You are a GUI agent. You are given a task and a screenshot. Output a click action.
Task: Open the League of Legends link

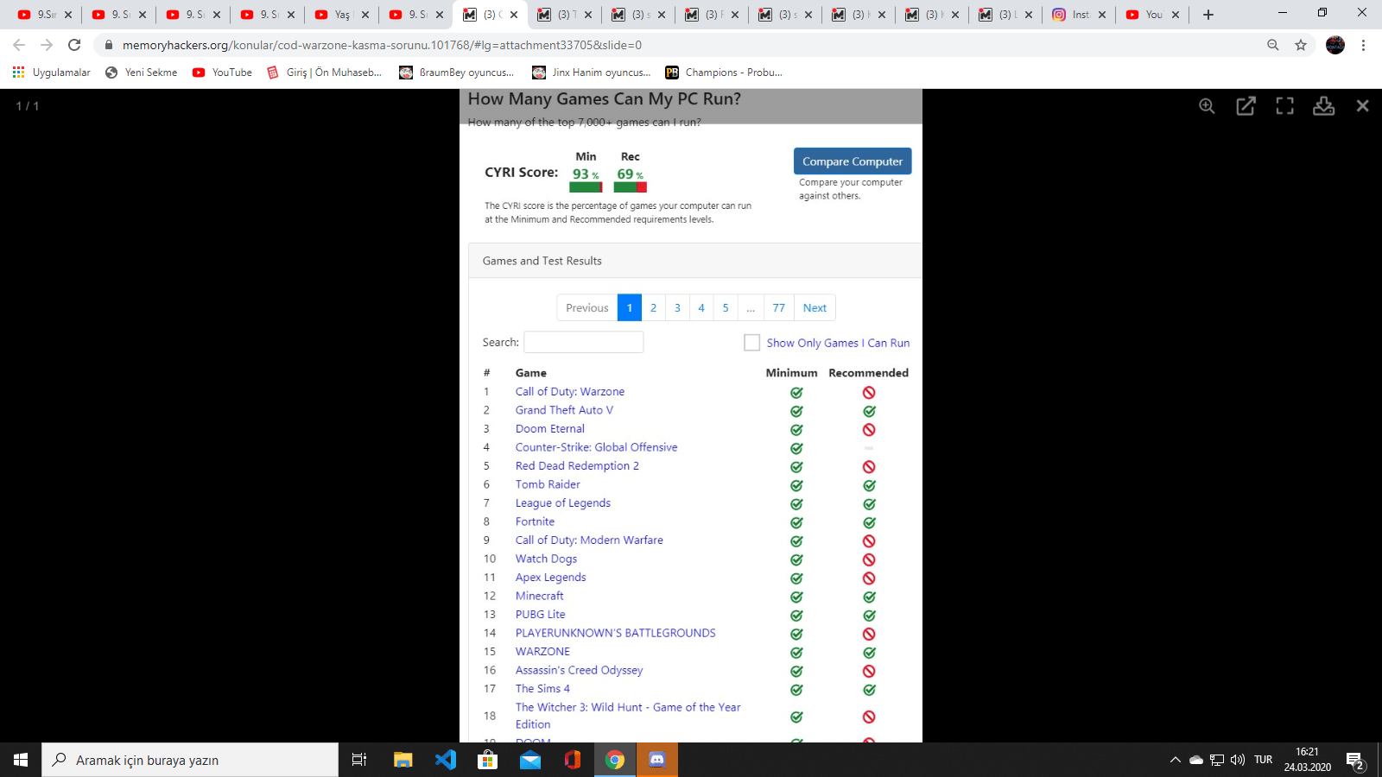(x=563, y=503)
